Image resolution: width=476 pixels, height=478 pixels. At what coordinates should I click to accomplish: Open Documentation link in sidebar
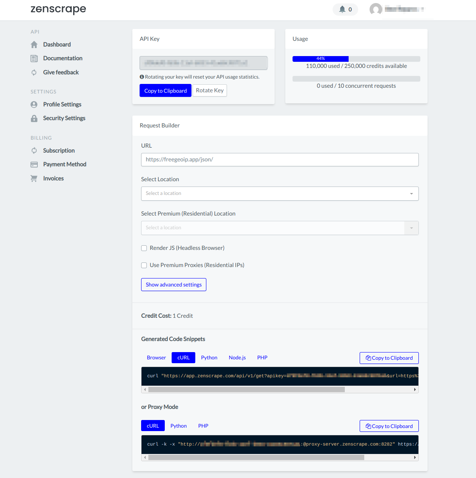[x=63, y=58]
